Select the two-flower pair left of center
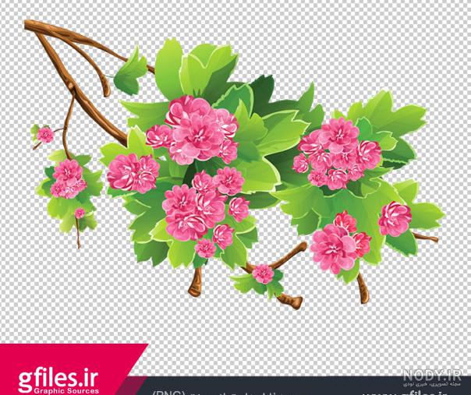 click(x=133, y=173)
